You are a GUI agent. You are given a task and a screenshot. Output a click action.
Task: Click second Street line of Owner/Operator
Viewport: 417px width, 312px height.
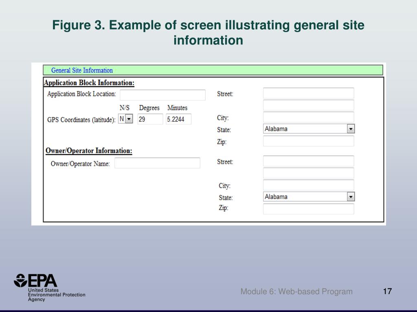309,173
